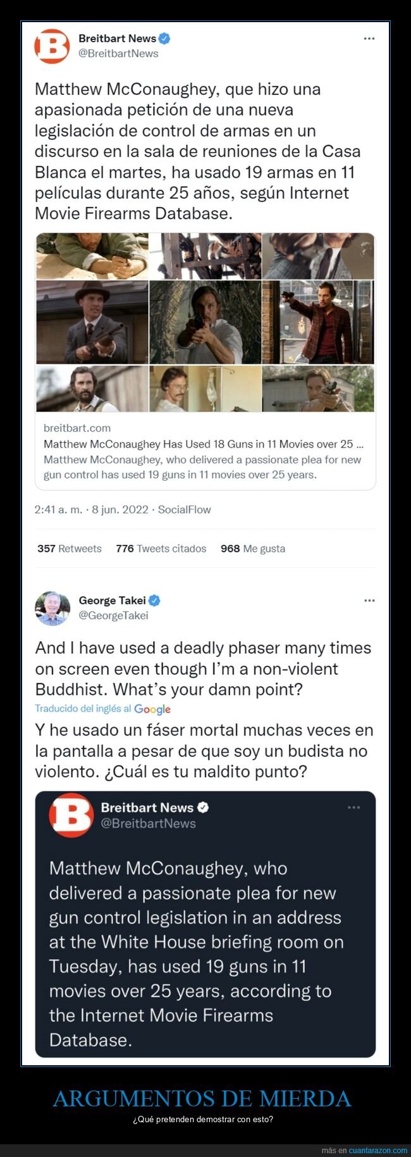
Task: Open the more options menu on George Takei's tweet
Action: pyautogui.click(x=369, y=600)
